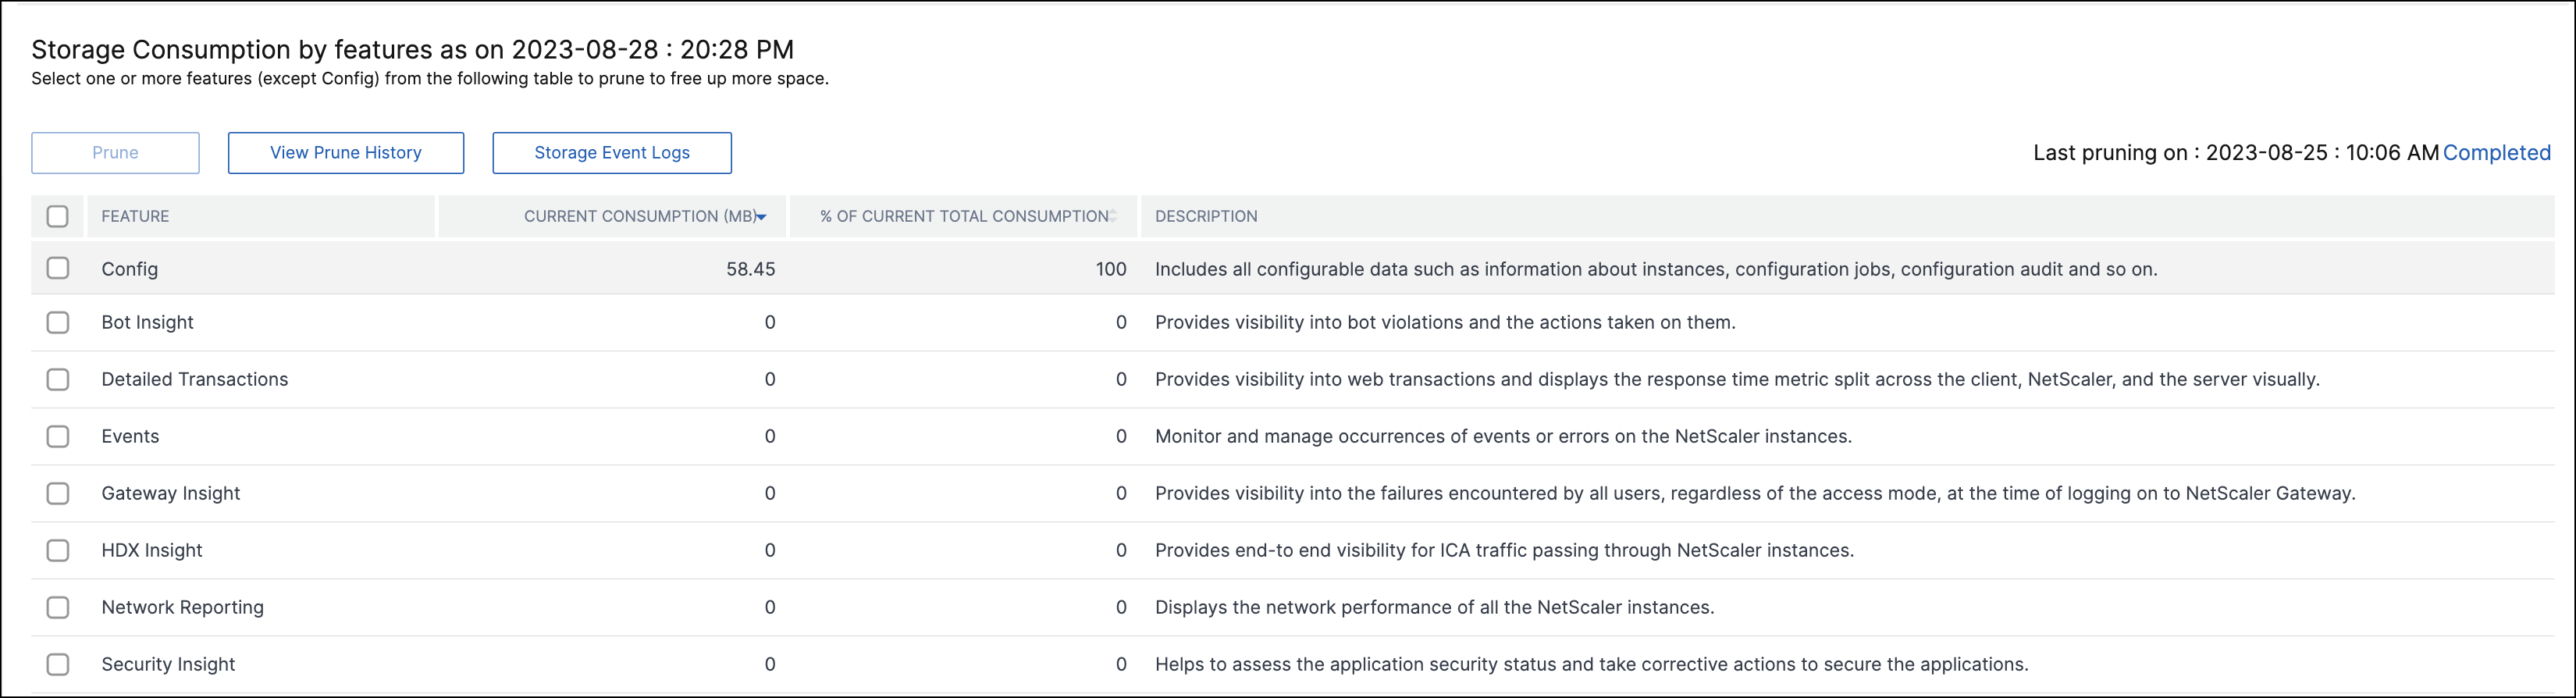
Task: Click the Security Insight feature name
Action: (x=168, y=664)
